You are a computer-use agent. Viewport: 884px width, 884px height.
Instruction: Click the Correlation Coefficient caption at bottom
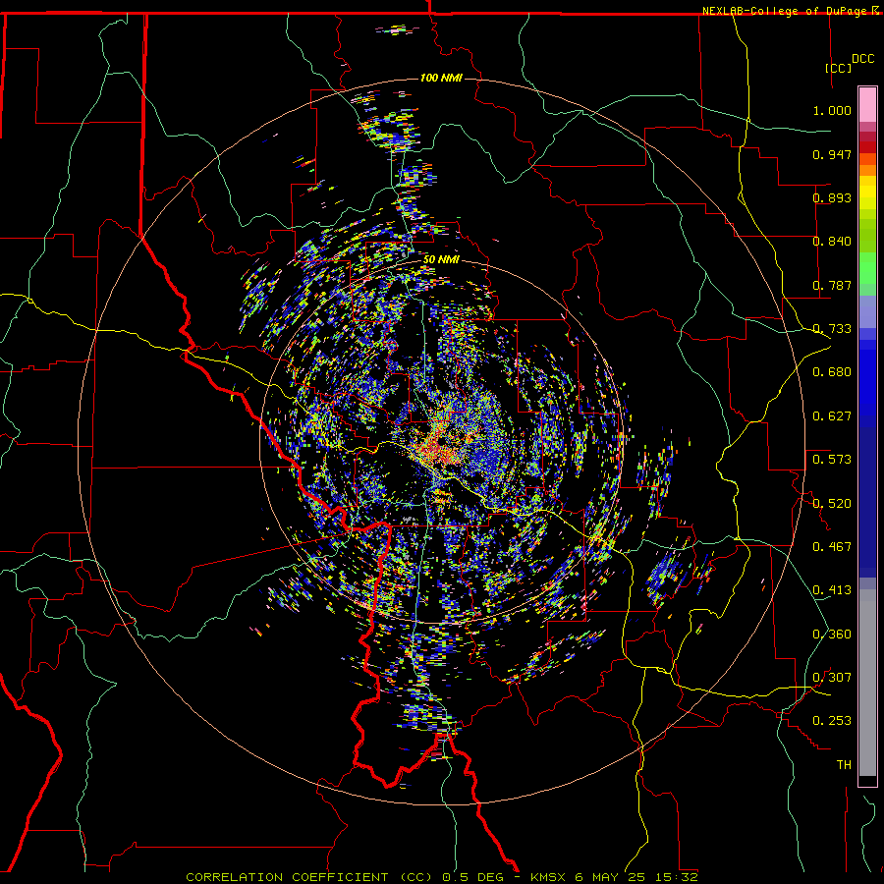(442, 877)
